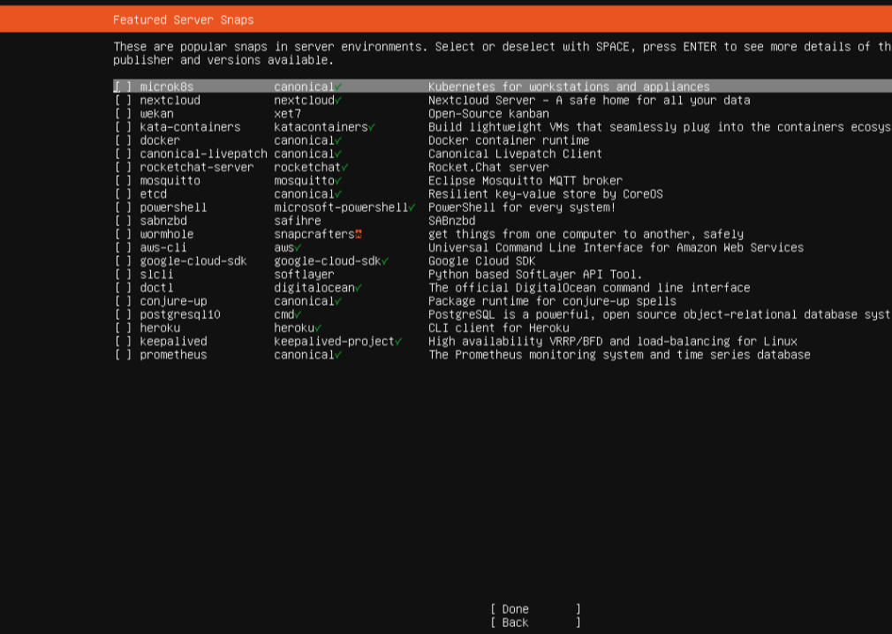892x634 pixels.
Task: Check the powershell snap checkbox
Action: point(123,208)
